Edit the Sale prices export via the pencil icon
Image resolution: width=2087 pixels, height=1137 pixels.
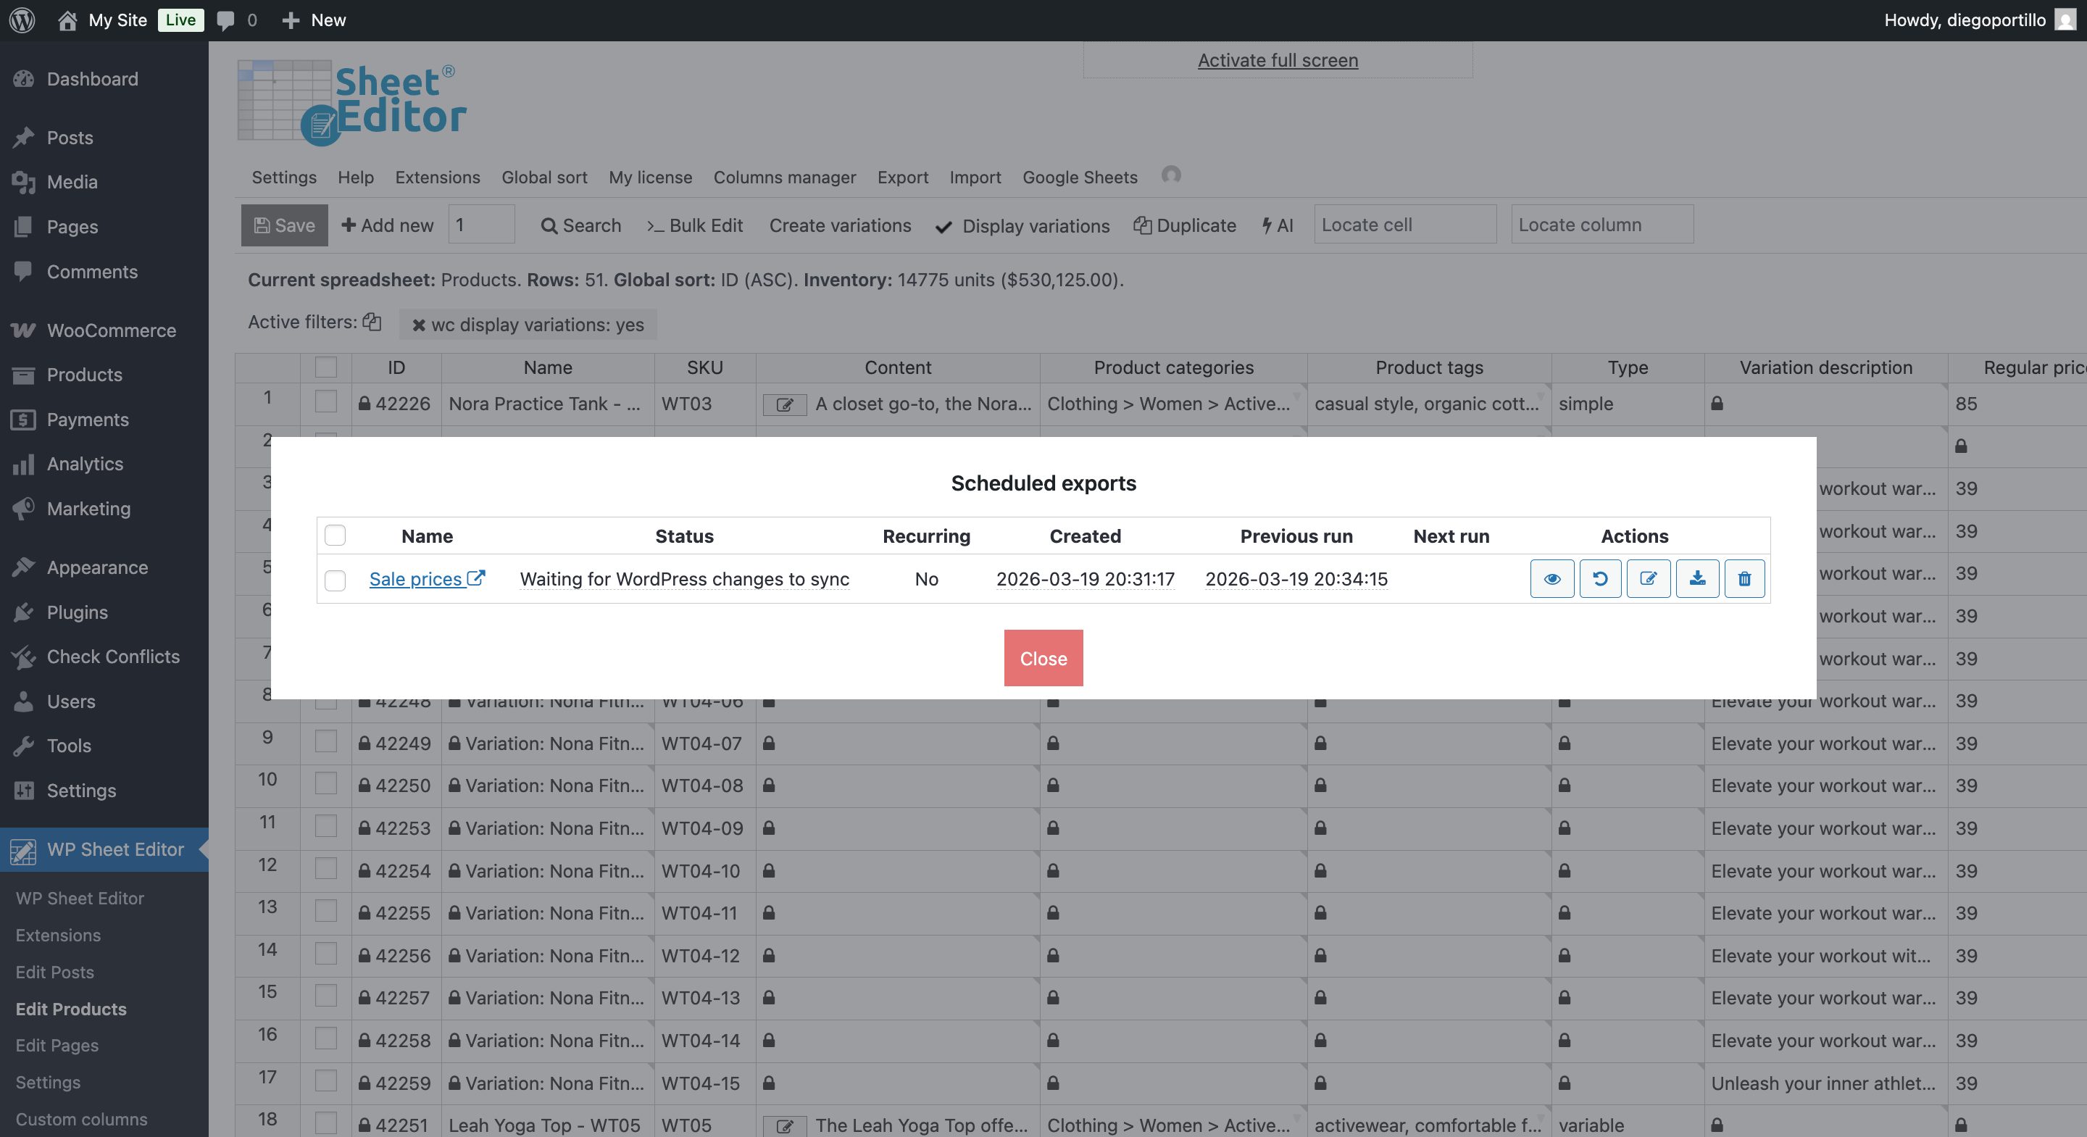tap(1649, 578)
